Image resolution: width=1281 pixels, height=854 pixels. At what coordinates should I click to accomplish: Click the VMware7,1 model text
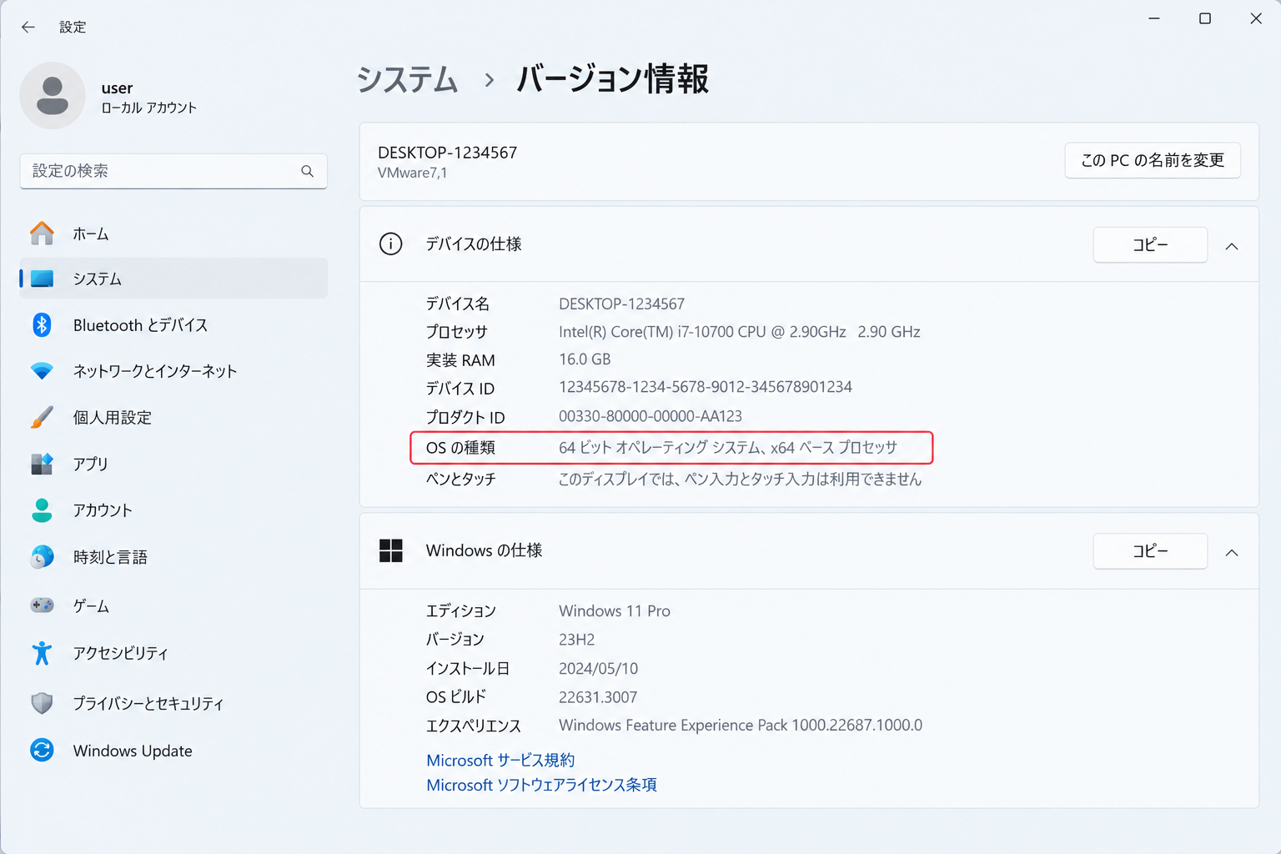(412, 173)
